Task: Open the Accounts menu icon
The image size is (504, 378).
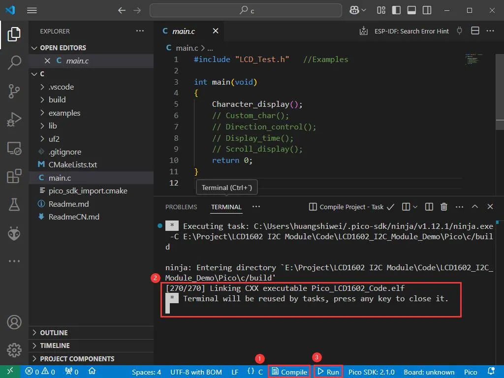Action: coord(14,322)
